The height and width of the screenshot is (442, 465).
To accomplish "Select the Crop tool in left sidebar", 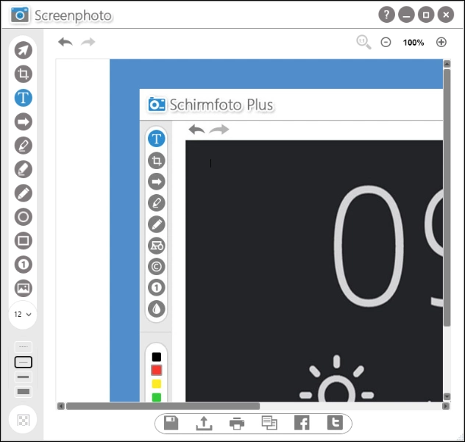I will tap(24, 74).
